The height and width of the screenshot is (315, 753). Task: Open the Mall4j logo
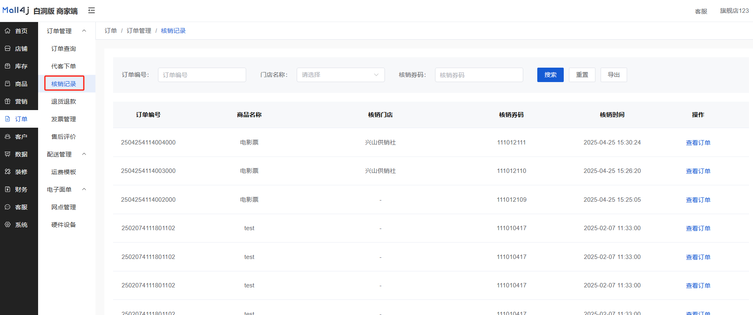(x=16, y=10)
